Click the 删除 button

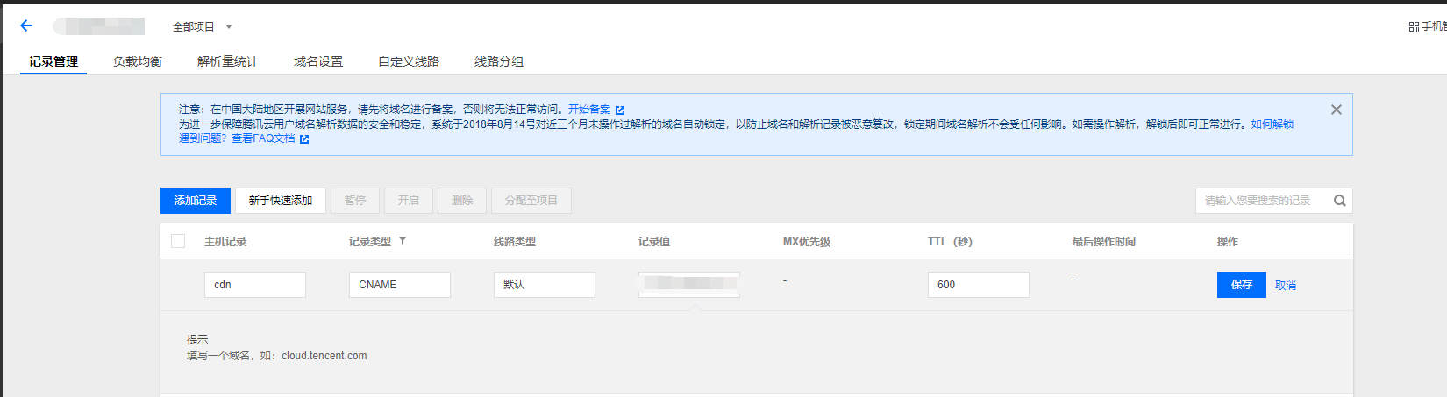[462, 201]
